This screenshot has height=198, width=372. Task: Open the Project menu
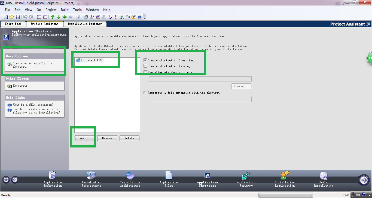[x=51, y=10]
